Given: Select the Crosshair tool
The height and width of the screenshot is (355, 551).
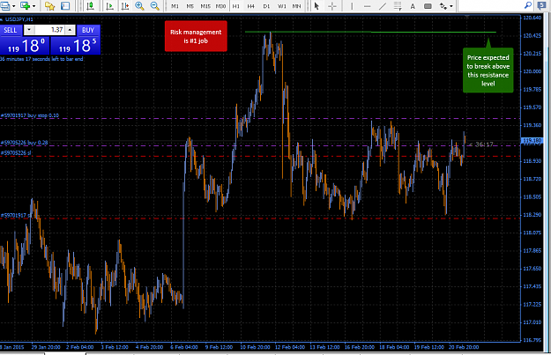Looking at the screenshot, I should [x=332, y=5].
